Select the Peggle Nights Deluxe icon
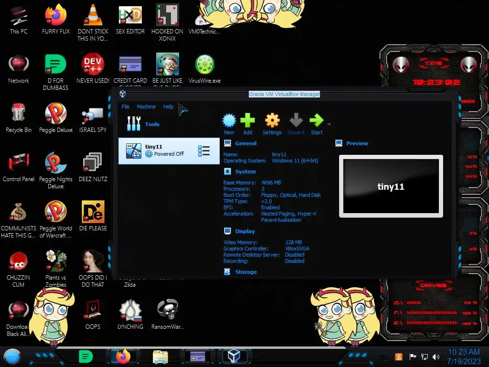Image resolution: width=489 pixels, height=367 pixels. coord(56,171)
